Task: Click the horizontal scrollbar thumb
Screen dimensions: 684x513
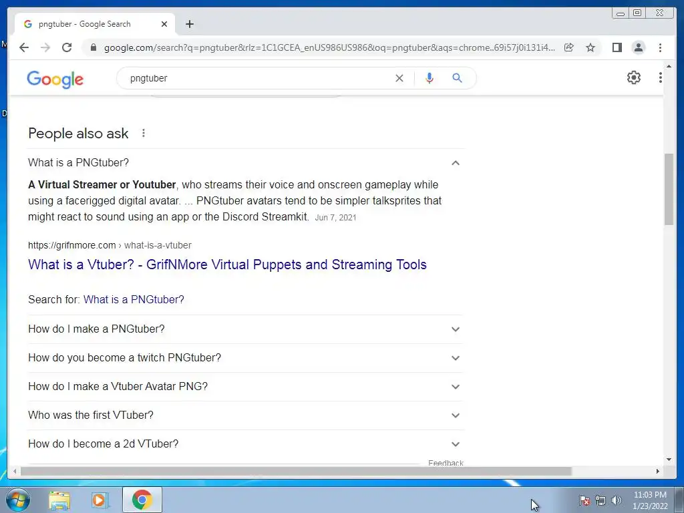Action: coord(296,471)
